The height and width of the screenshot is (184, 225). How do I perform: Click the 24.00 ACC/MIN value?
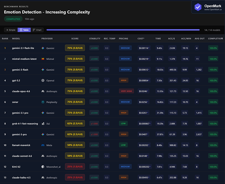(x=185, y=80)
